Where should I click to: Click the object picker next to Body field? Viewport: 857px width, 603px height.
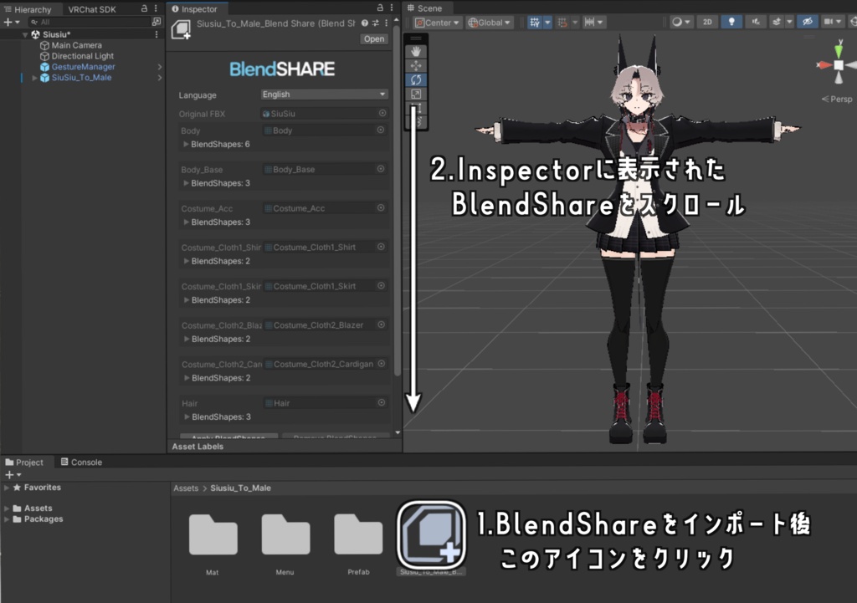pyautogui.click(x=381, y=130)
